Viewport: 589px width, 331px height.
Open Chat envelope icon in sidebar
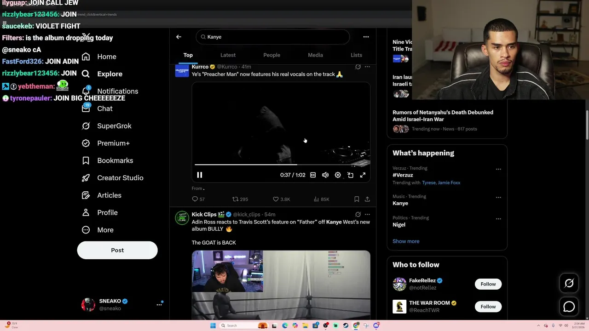pyautogui.click(x=86, y=108)
